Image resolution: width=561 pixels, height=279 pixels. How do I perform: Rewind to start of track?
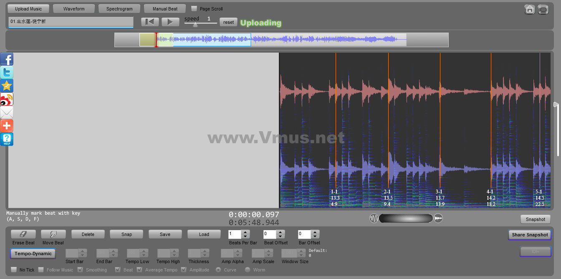150,22
